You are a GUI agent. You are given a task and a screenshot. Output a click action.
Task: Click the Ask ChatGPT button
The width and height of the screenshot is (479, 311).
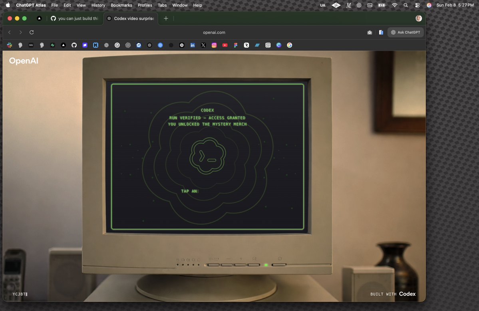point(405,32)
